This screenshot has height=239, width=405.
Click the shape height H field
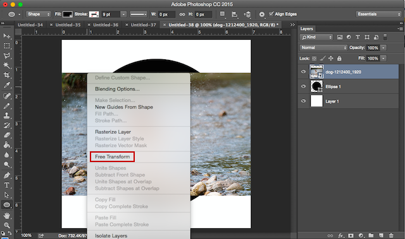pyautogui.click(x=203, y=15)
